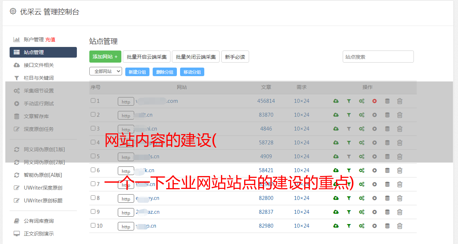
Task: Open 公有词库查询 in the sidebar
Action: click(x=39, y=221)
